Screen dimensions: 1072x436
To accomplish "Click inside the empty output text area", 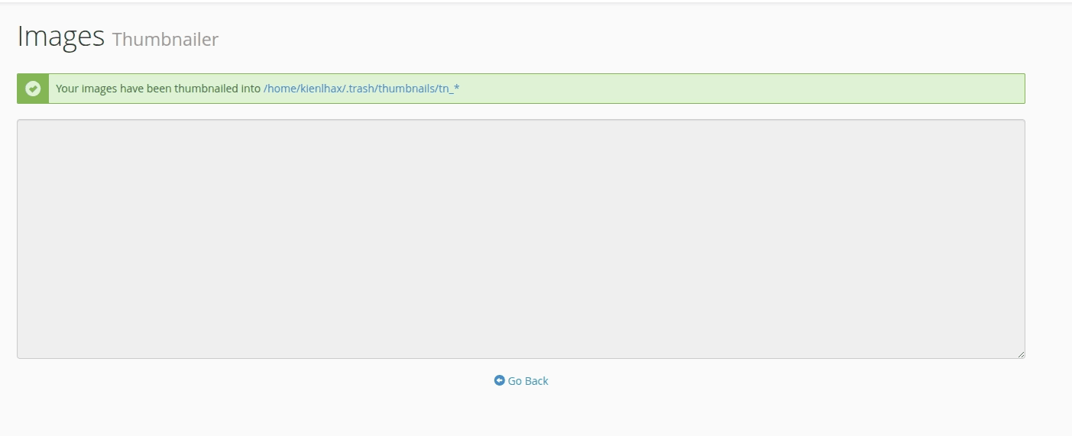I will point(520,239).
